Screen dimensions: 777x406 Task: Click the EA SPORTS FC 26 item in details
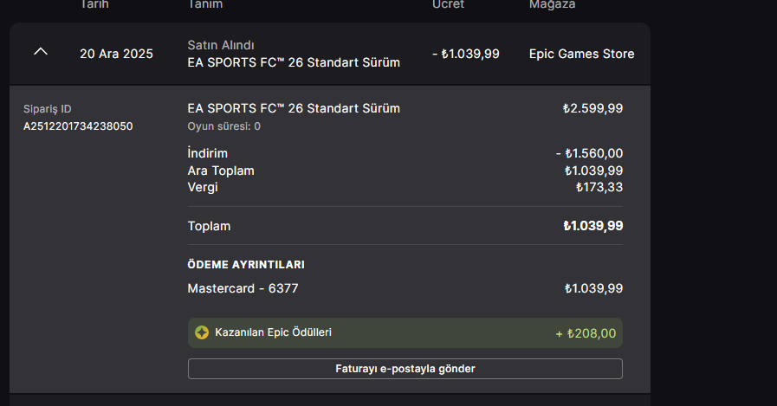(x=294, y=108)
